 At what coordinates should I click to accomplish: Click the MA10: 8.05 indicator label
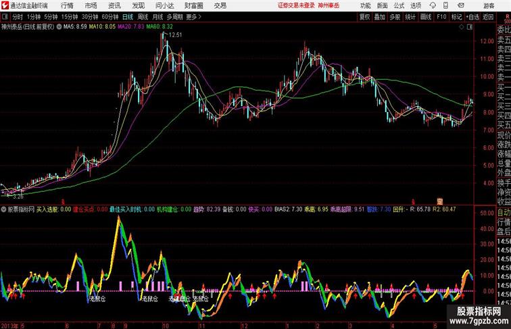pyautogui.click(x=102, y=27)
